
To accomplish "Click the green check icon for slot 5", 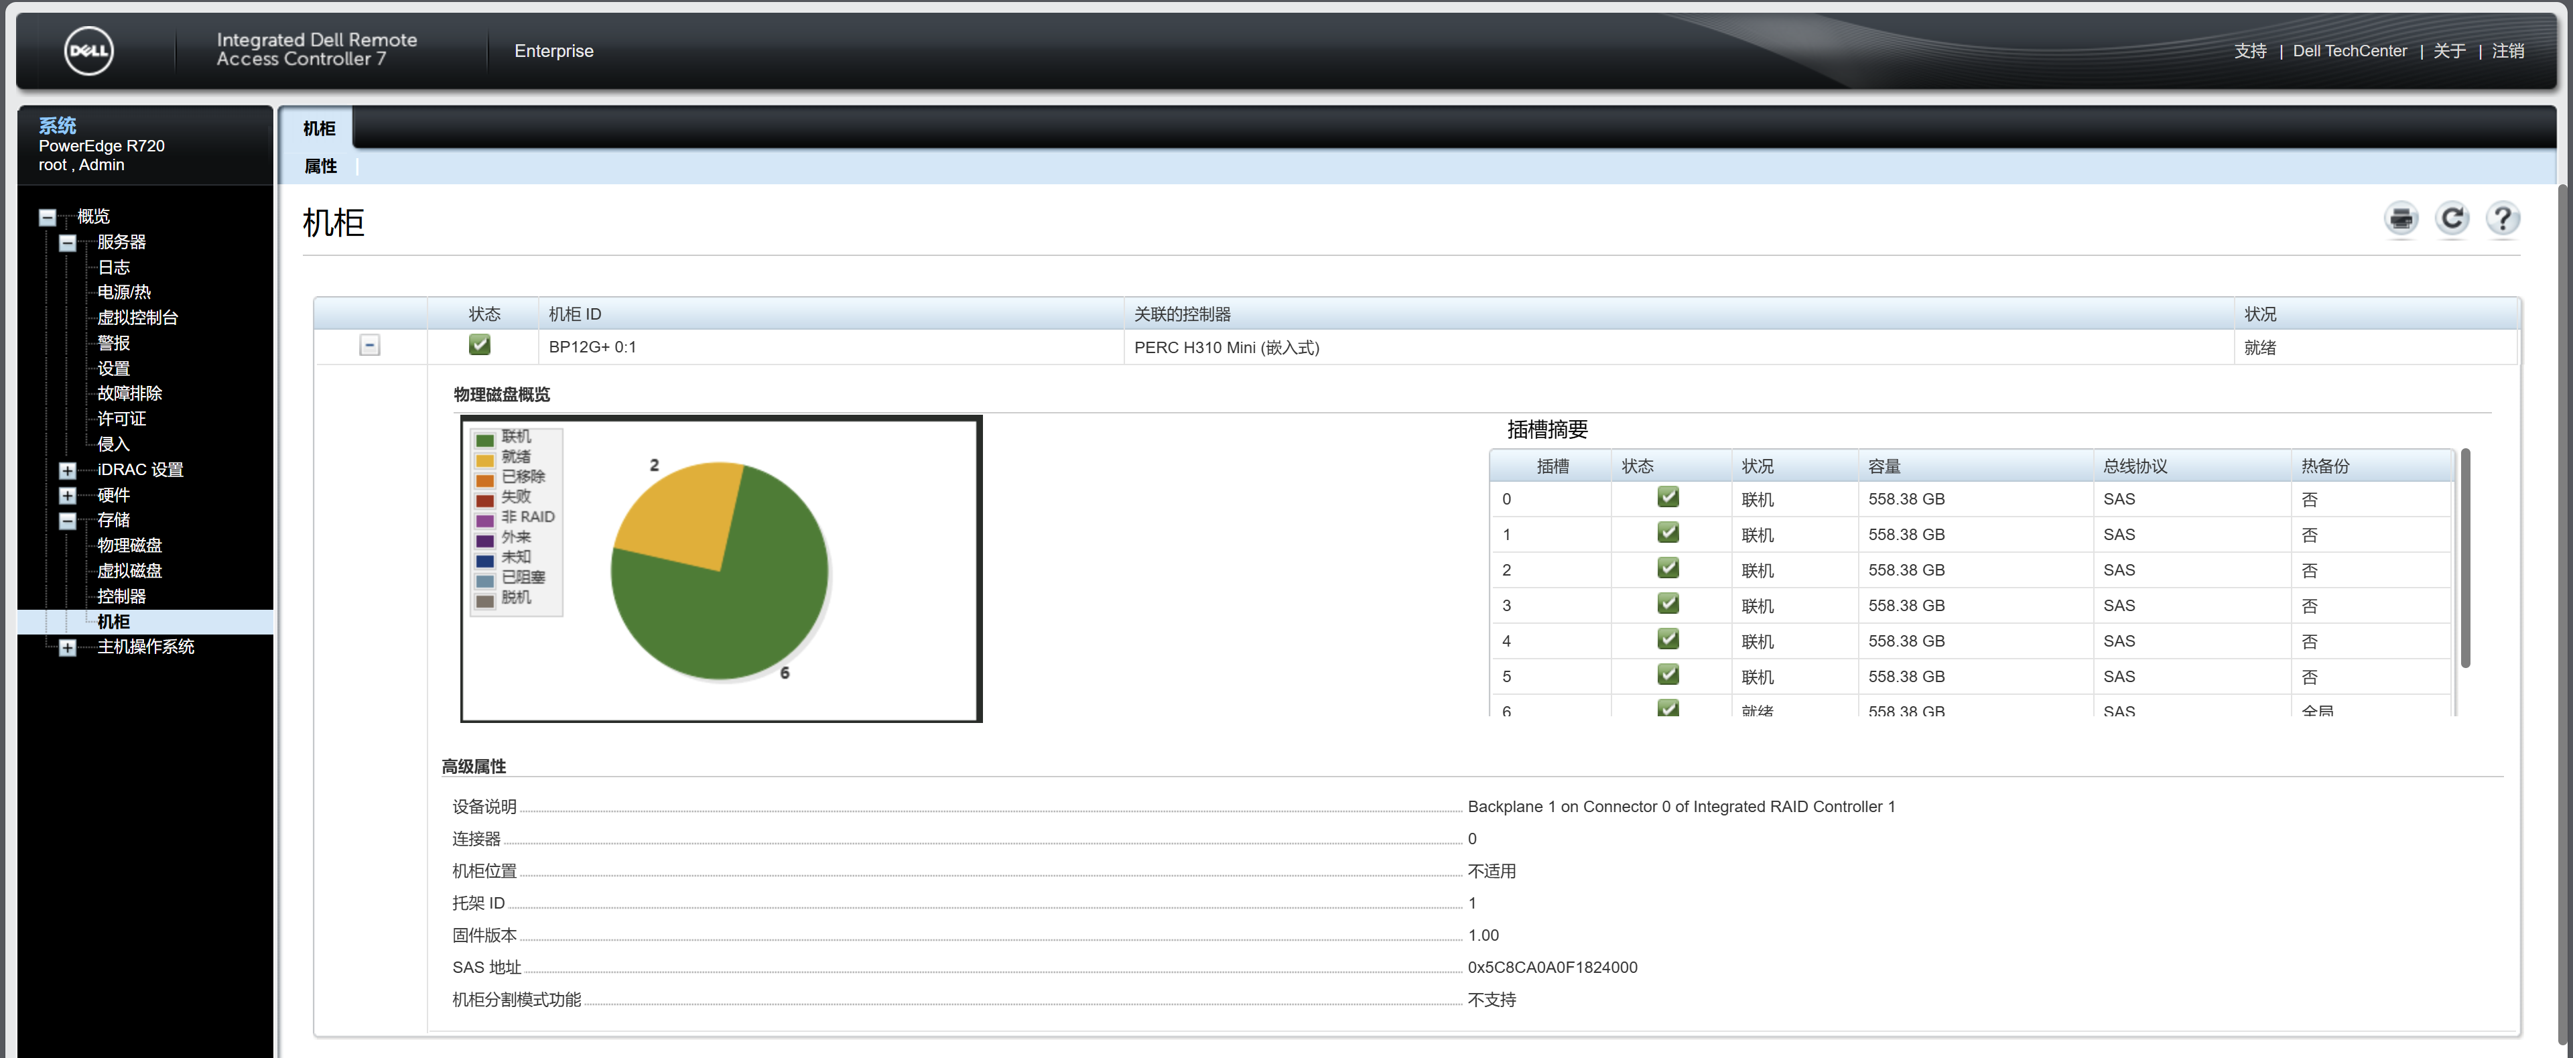I will [x=1667, y=675].
